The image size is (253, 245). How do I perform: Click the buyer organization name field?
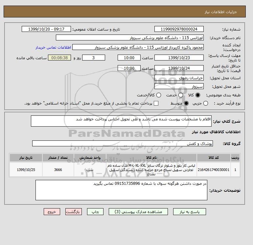pyautogui.click(x=130, y=37)
